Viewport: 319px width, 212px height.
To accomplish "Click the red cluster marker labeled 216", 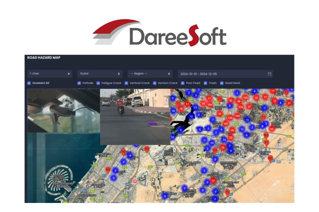I will coord(241,107).
